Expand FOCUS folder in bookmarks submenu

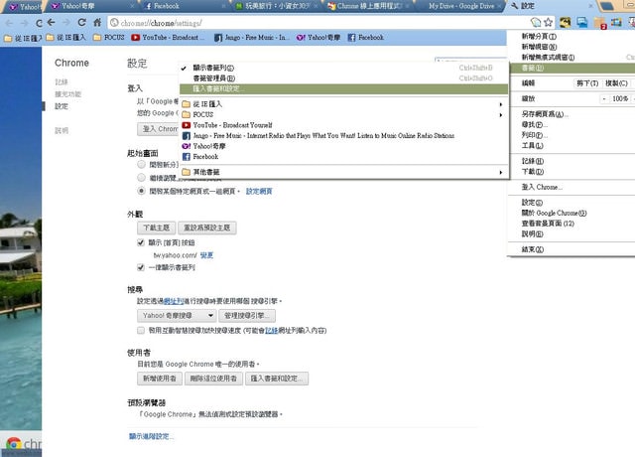pyautogui.click(x=343, y=115)
